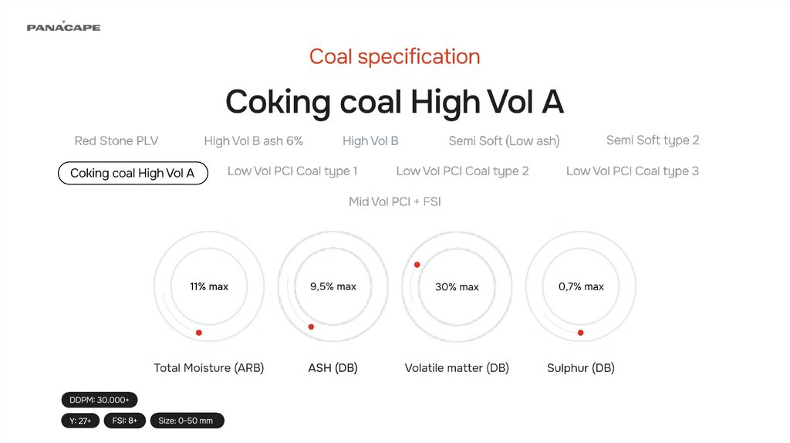Click the Panacape logo
This screenshot has height=443, width=790.
[63, 27]
